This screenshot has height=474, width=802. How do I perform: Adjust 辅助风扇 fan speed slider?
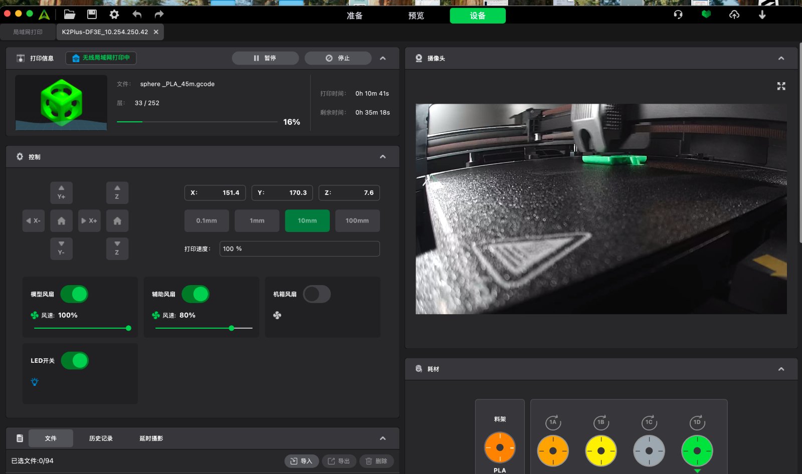pyautogui.click(x=204, y=328)
